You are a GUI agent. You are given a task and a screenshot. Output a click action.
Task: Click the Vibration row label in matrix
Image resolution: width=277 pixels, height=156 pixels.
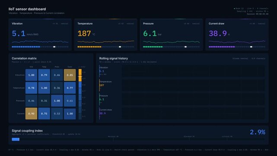coord(20,75)
